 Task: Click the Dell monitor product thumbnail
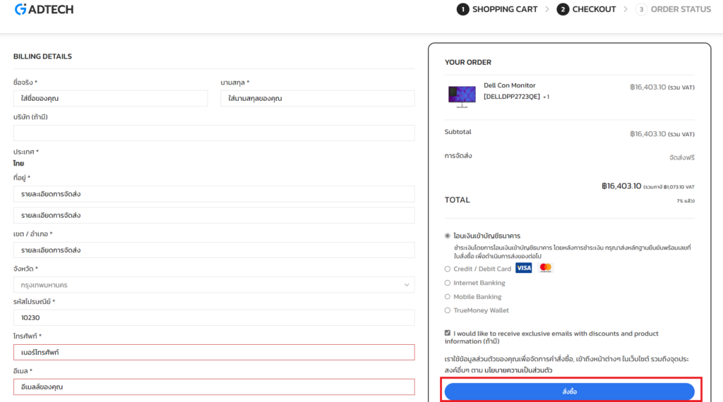pos(462,95)
